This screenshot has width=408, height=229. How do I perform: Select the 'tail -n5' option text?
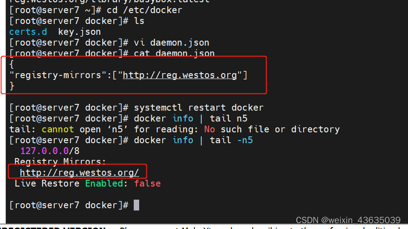pos(231,140)
